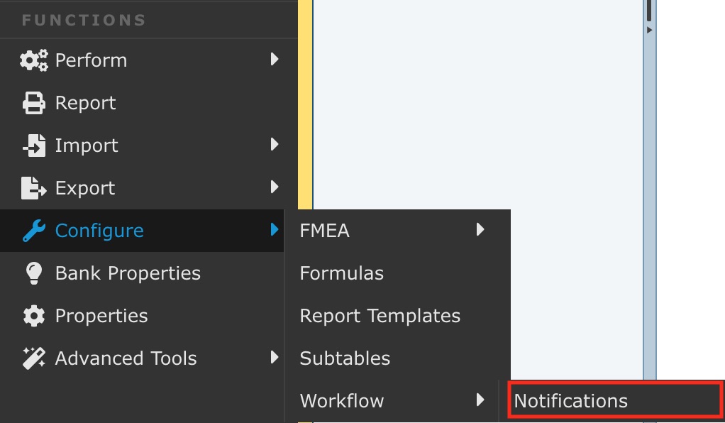Expand the Advanced Tools submenu arrow

(x=275, y=358)
